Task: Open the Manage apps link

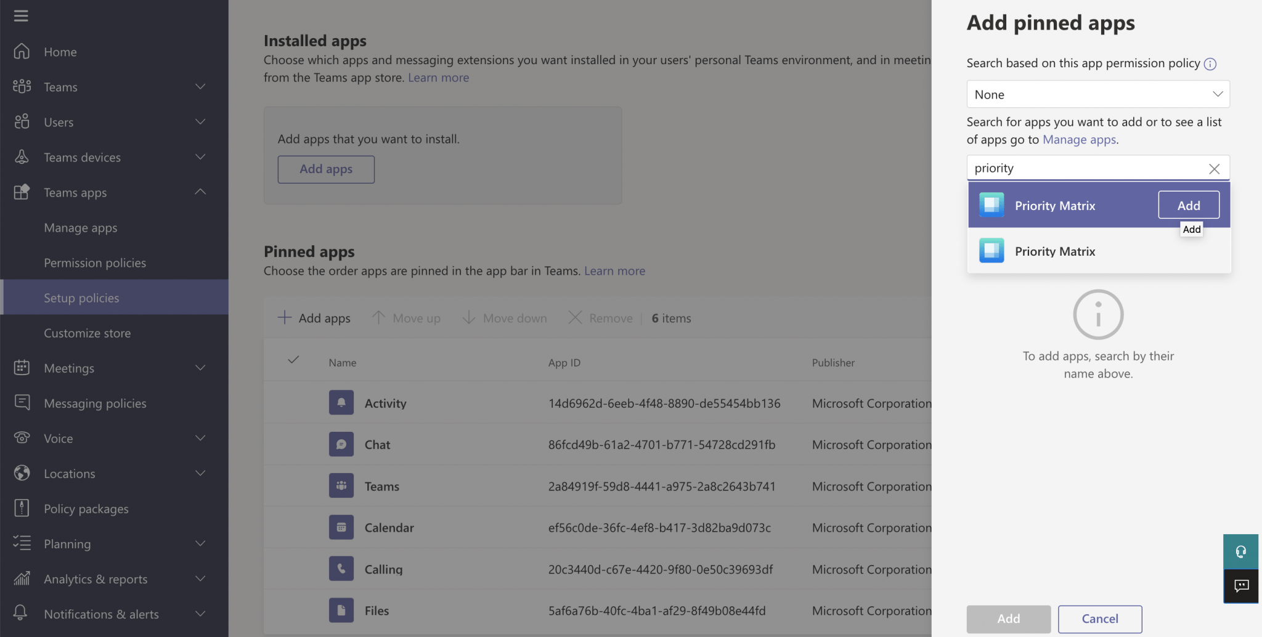Action: pos(1078,139)
